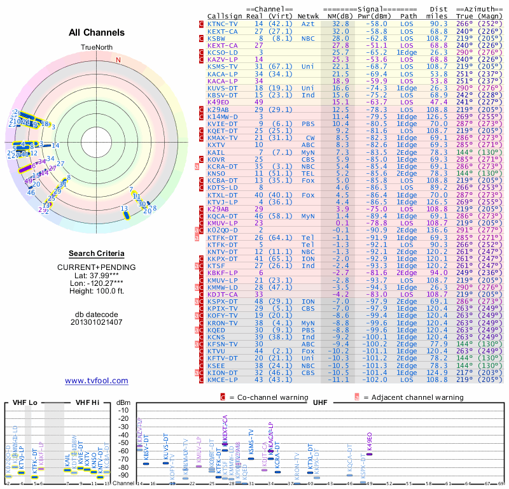Screen dimensions: 509x489
Task: Open the www.tvfool.com link
Action: pos(97,381)
